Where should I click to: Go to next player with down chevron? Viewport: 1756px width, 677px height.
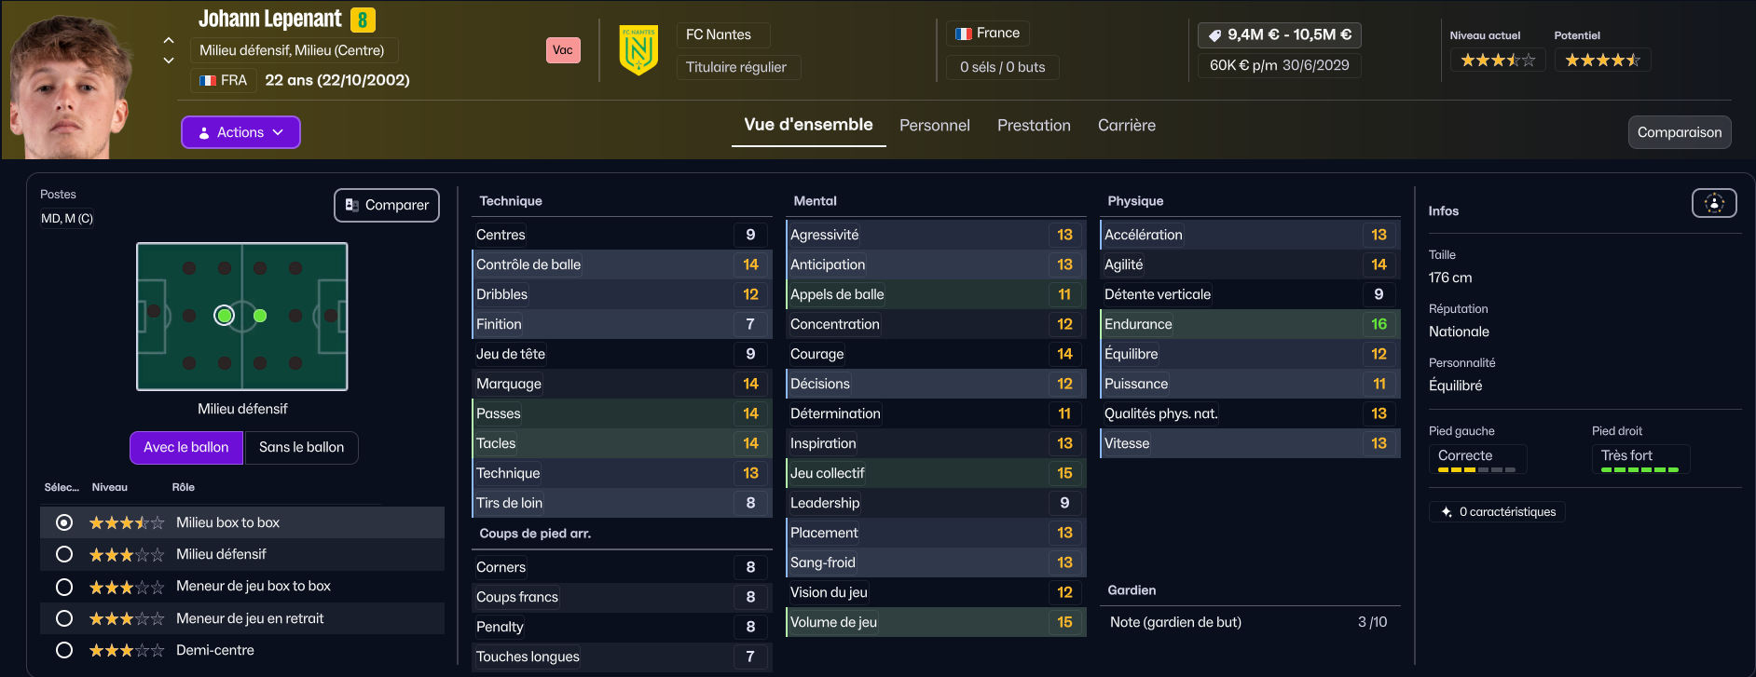click(x=169, y=61)
